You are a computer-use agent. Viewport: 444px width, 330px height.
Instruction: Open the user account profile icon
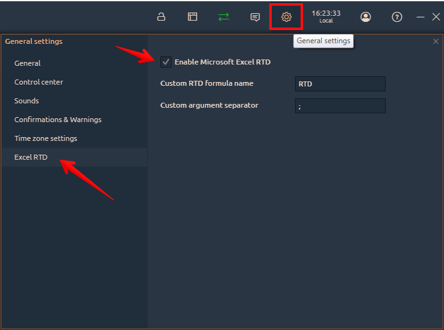click(x=366, y=17)
